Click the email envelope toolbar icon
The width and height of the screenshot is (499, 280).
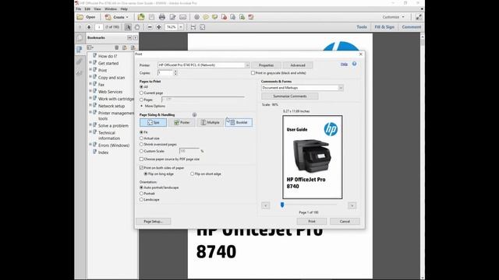click(183, 17)
